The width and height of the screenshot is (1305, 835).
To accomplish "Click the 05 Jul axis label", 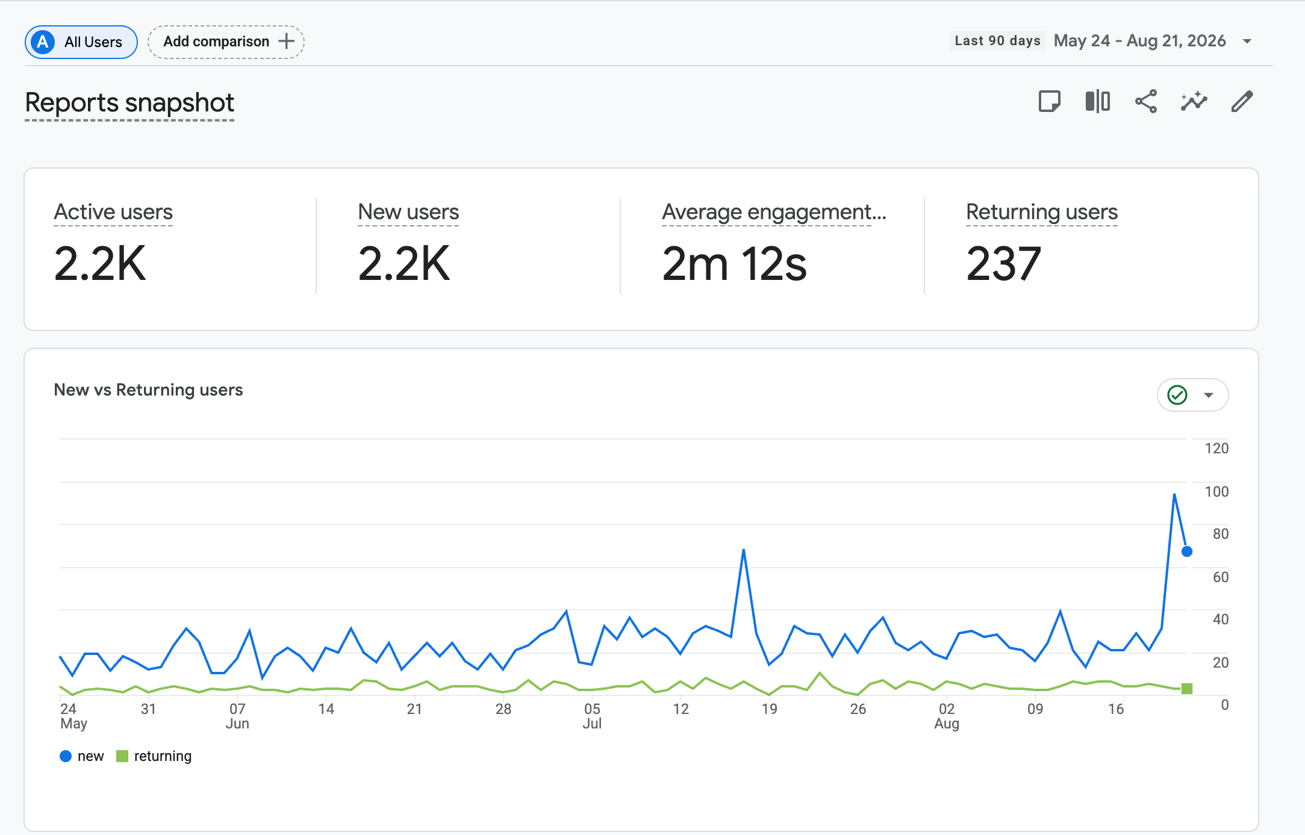I will point(592,716).
